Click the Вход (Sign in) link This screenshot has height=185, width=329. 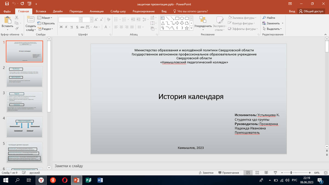[x=292, y=11]
